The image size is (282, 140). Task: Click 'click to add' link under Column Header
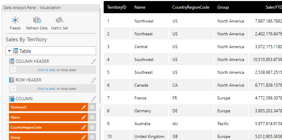pyautogui.click(x=46, y=70)
